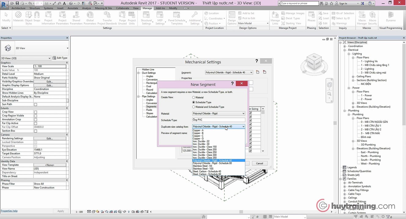Open Structural Settings tool
The height and width of the screenshot is (219, 406).
[146, 18]
